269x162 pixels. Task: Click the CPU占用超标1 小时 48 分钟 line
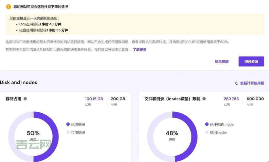40,24
